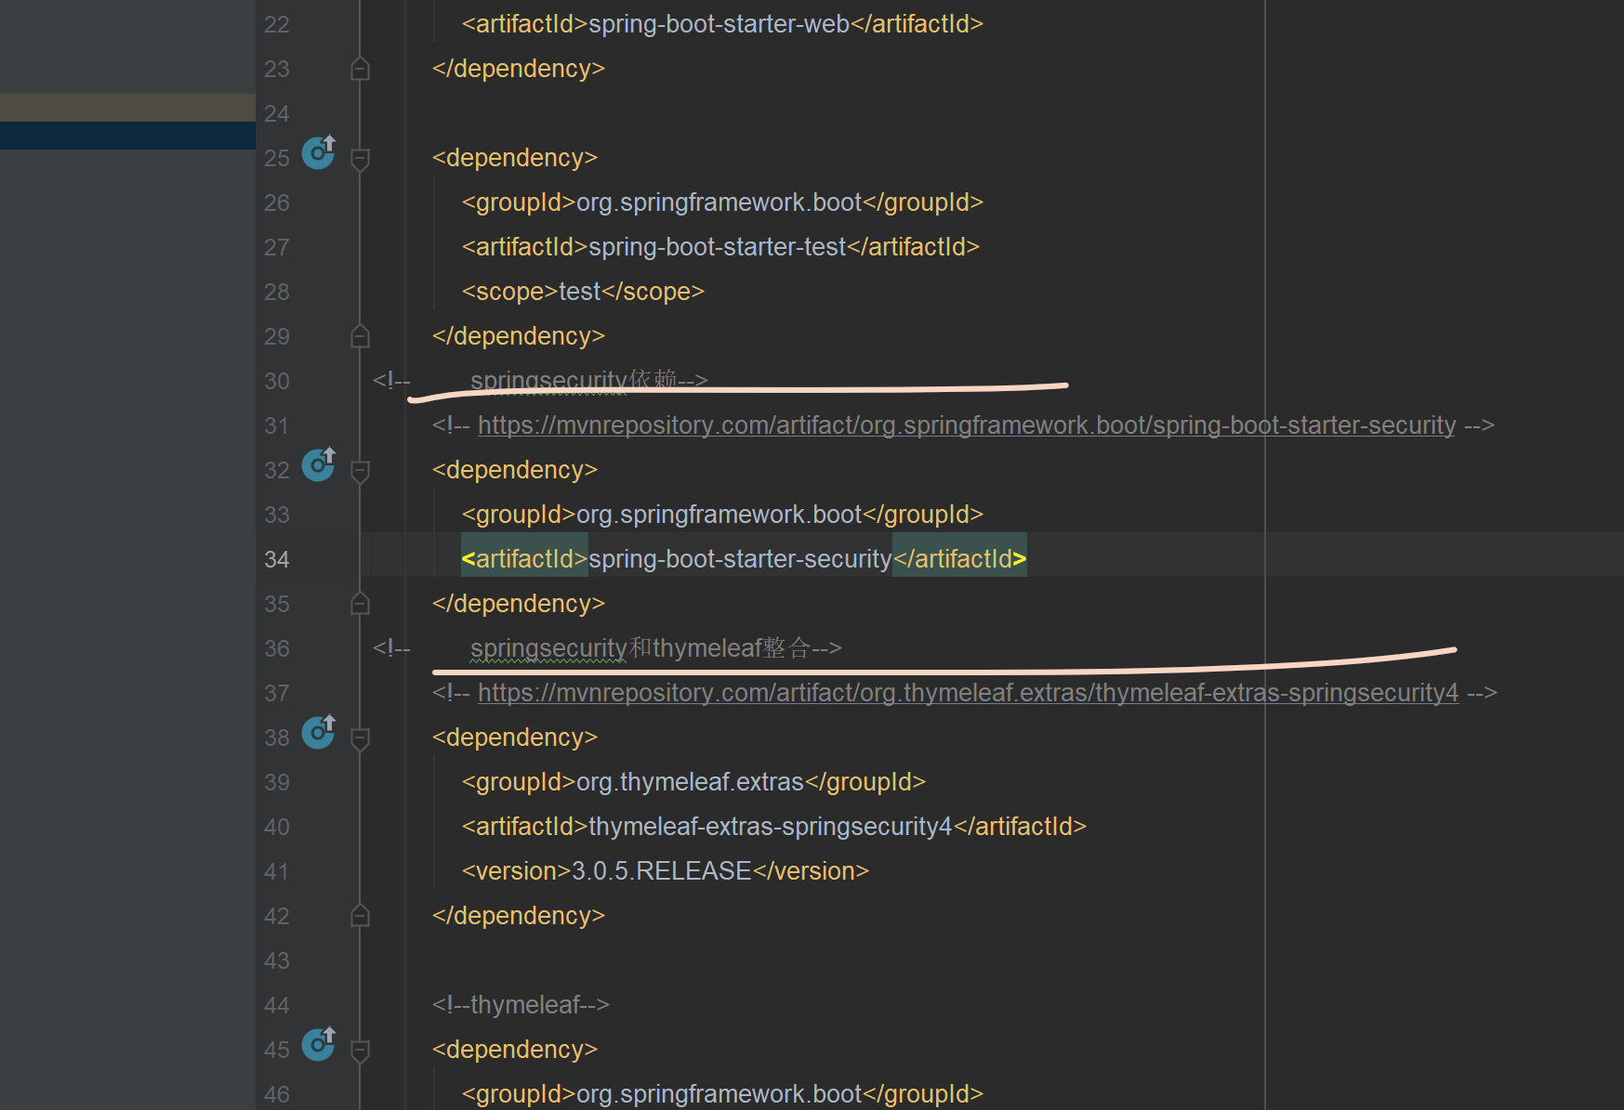The width and height of the screenshot is (1624, 1110).
Task: Click the opening dependency tag on line 38
Action: pos(515,738)
